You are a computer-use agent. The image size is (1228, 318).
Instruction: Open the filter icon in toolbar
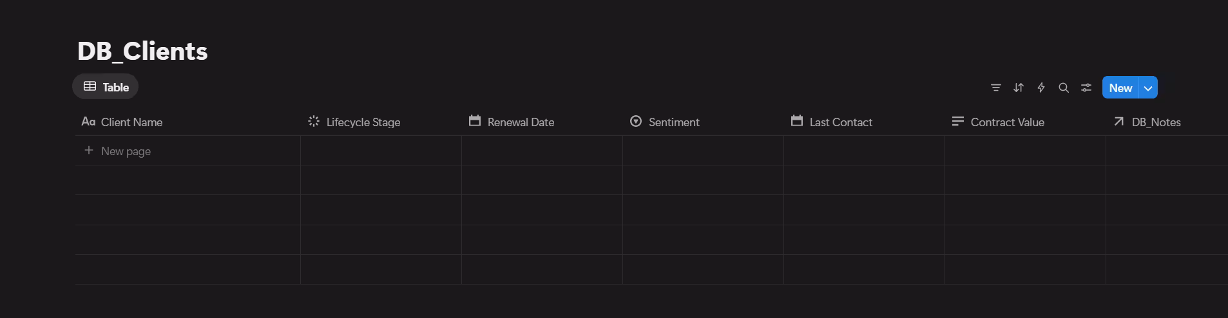point(995,88)
